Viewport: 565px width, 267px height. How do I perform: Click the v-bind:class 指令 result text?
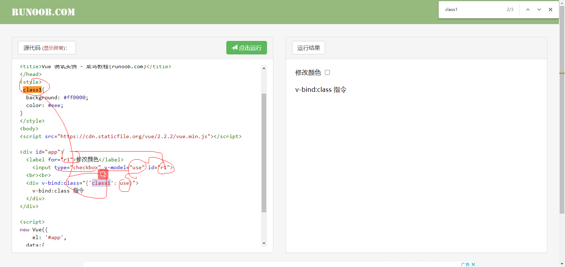coord(321,90)
